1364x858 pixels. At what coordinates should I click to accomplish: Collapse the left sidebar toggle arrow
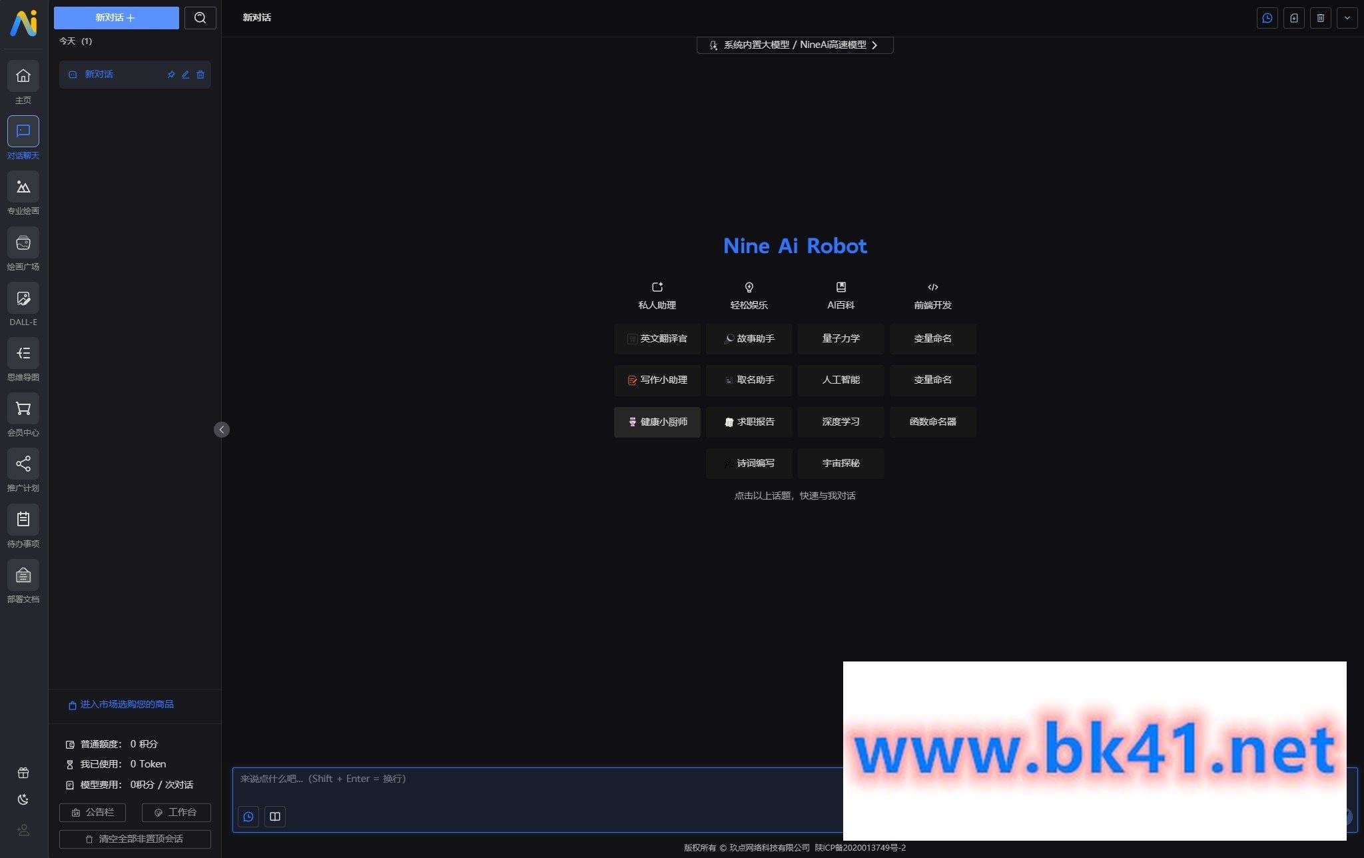click(x=222, y=429)
